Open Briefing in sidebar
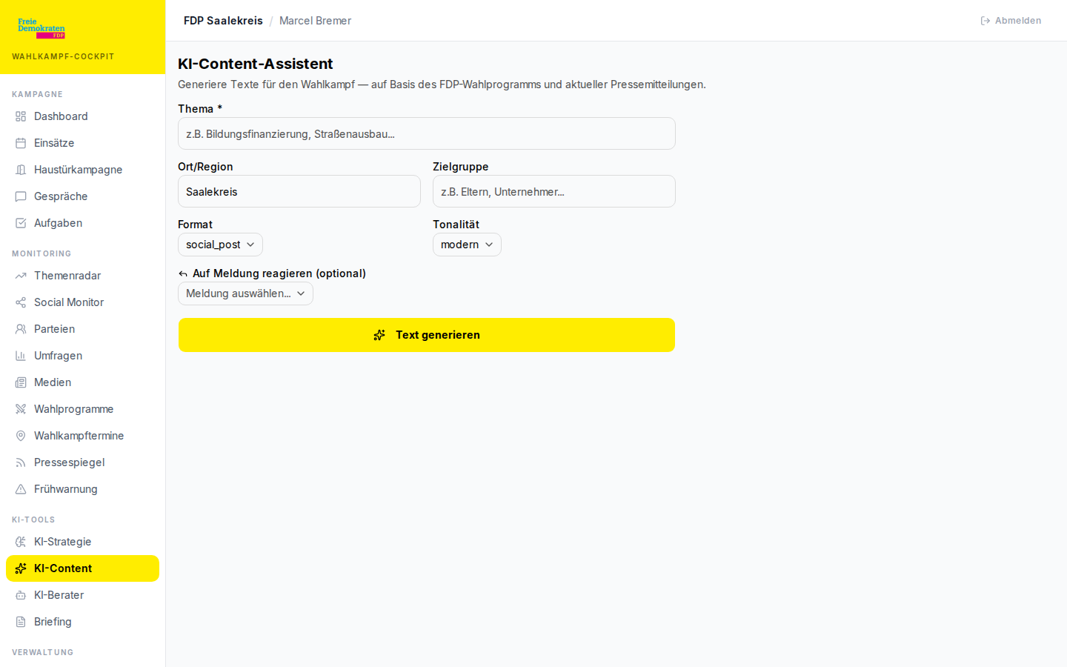The width and height of the screenshot is (1067, 667). [x=82, y=622]
